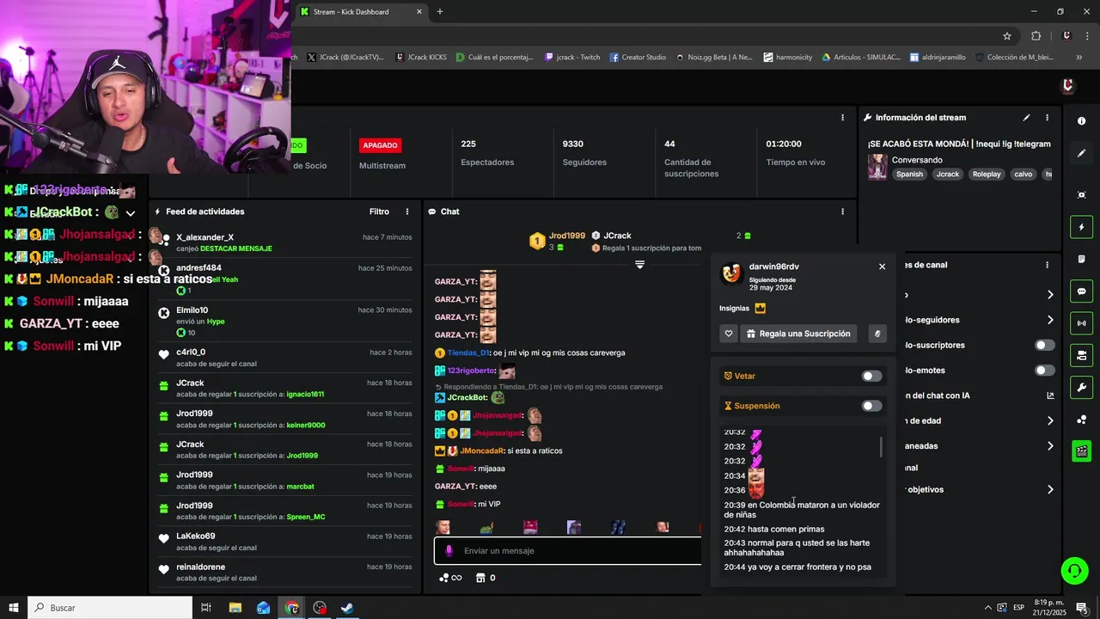The width and height of the screenshot is (1100, 619).
Task: Select the calvo stream tag
Action: coord(1023,174)
